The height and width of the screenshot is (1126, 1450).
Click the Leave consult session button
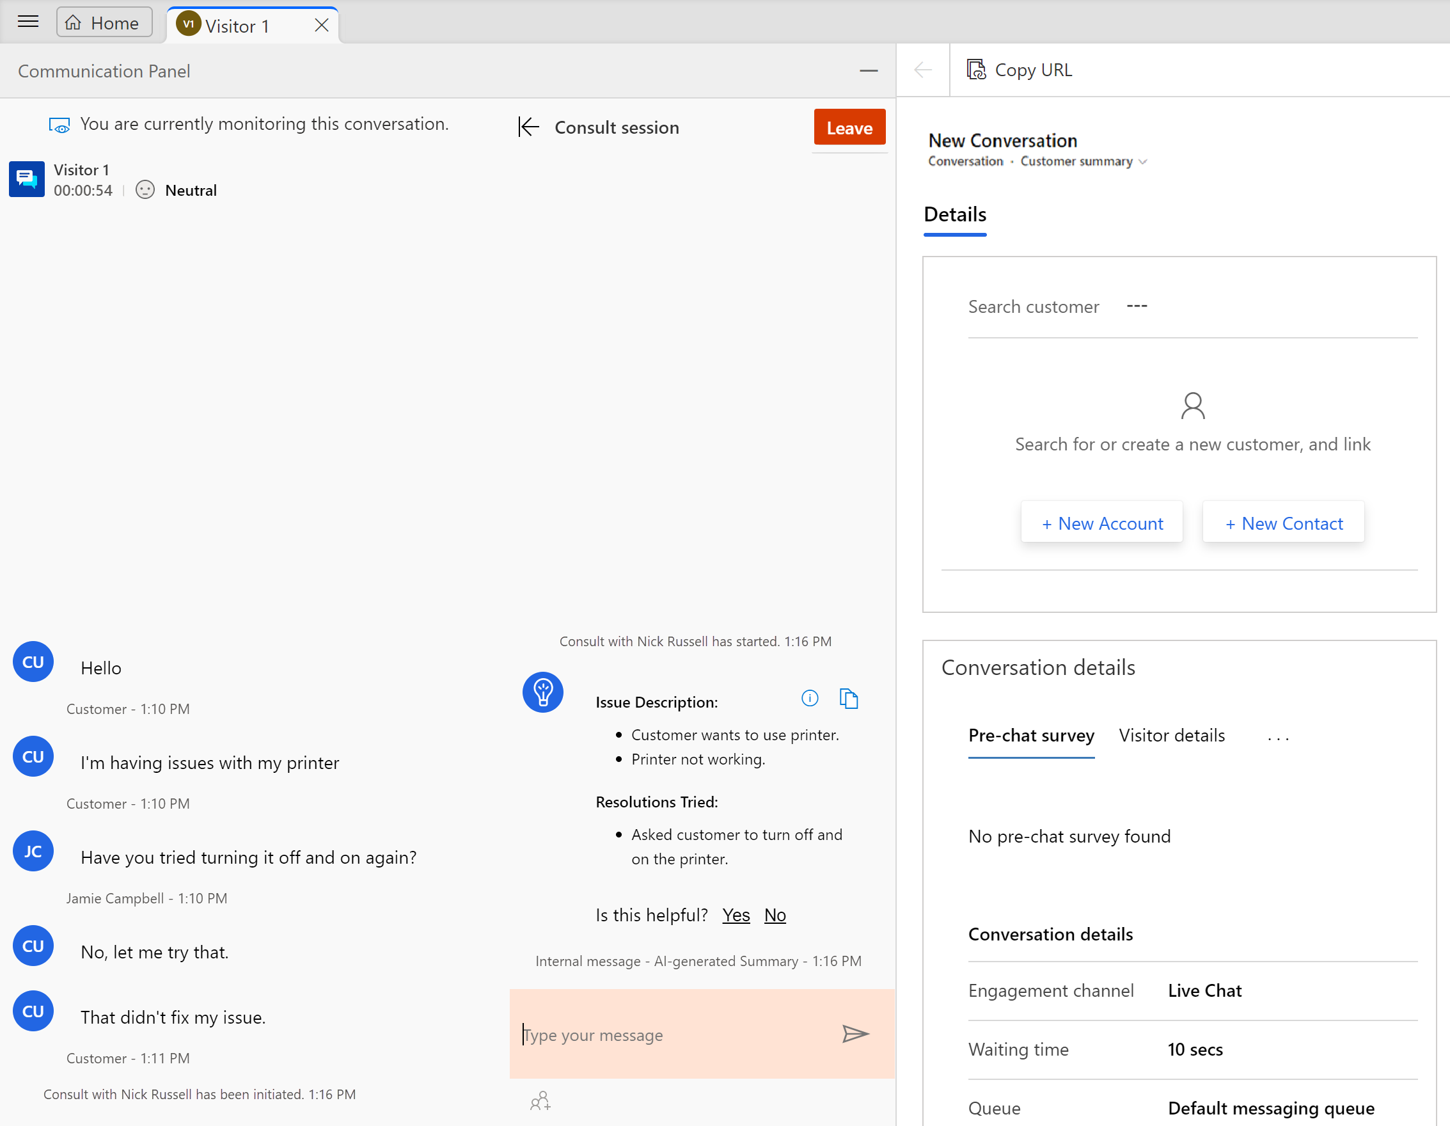(850, 127)
